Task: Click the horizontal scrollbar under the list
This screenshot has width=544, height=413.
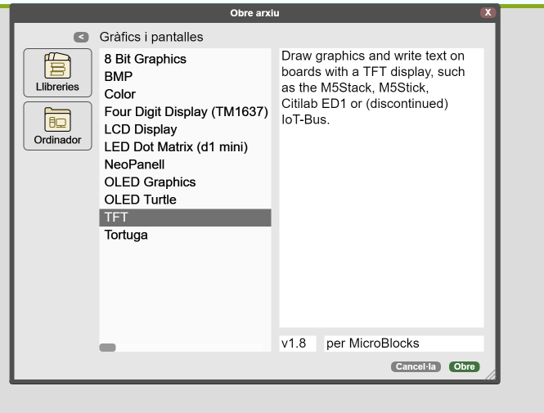Action: pyautogui.click(x=108, y=348)
